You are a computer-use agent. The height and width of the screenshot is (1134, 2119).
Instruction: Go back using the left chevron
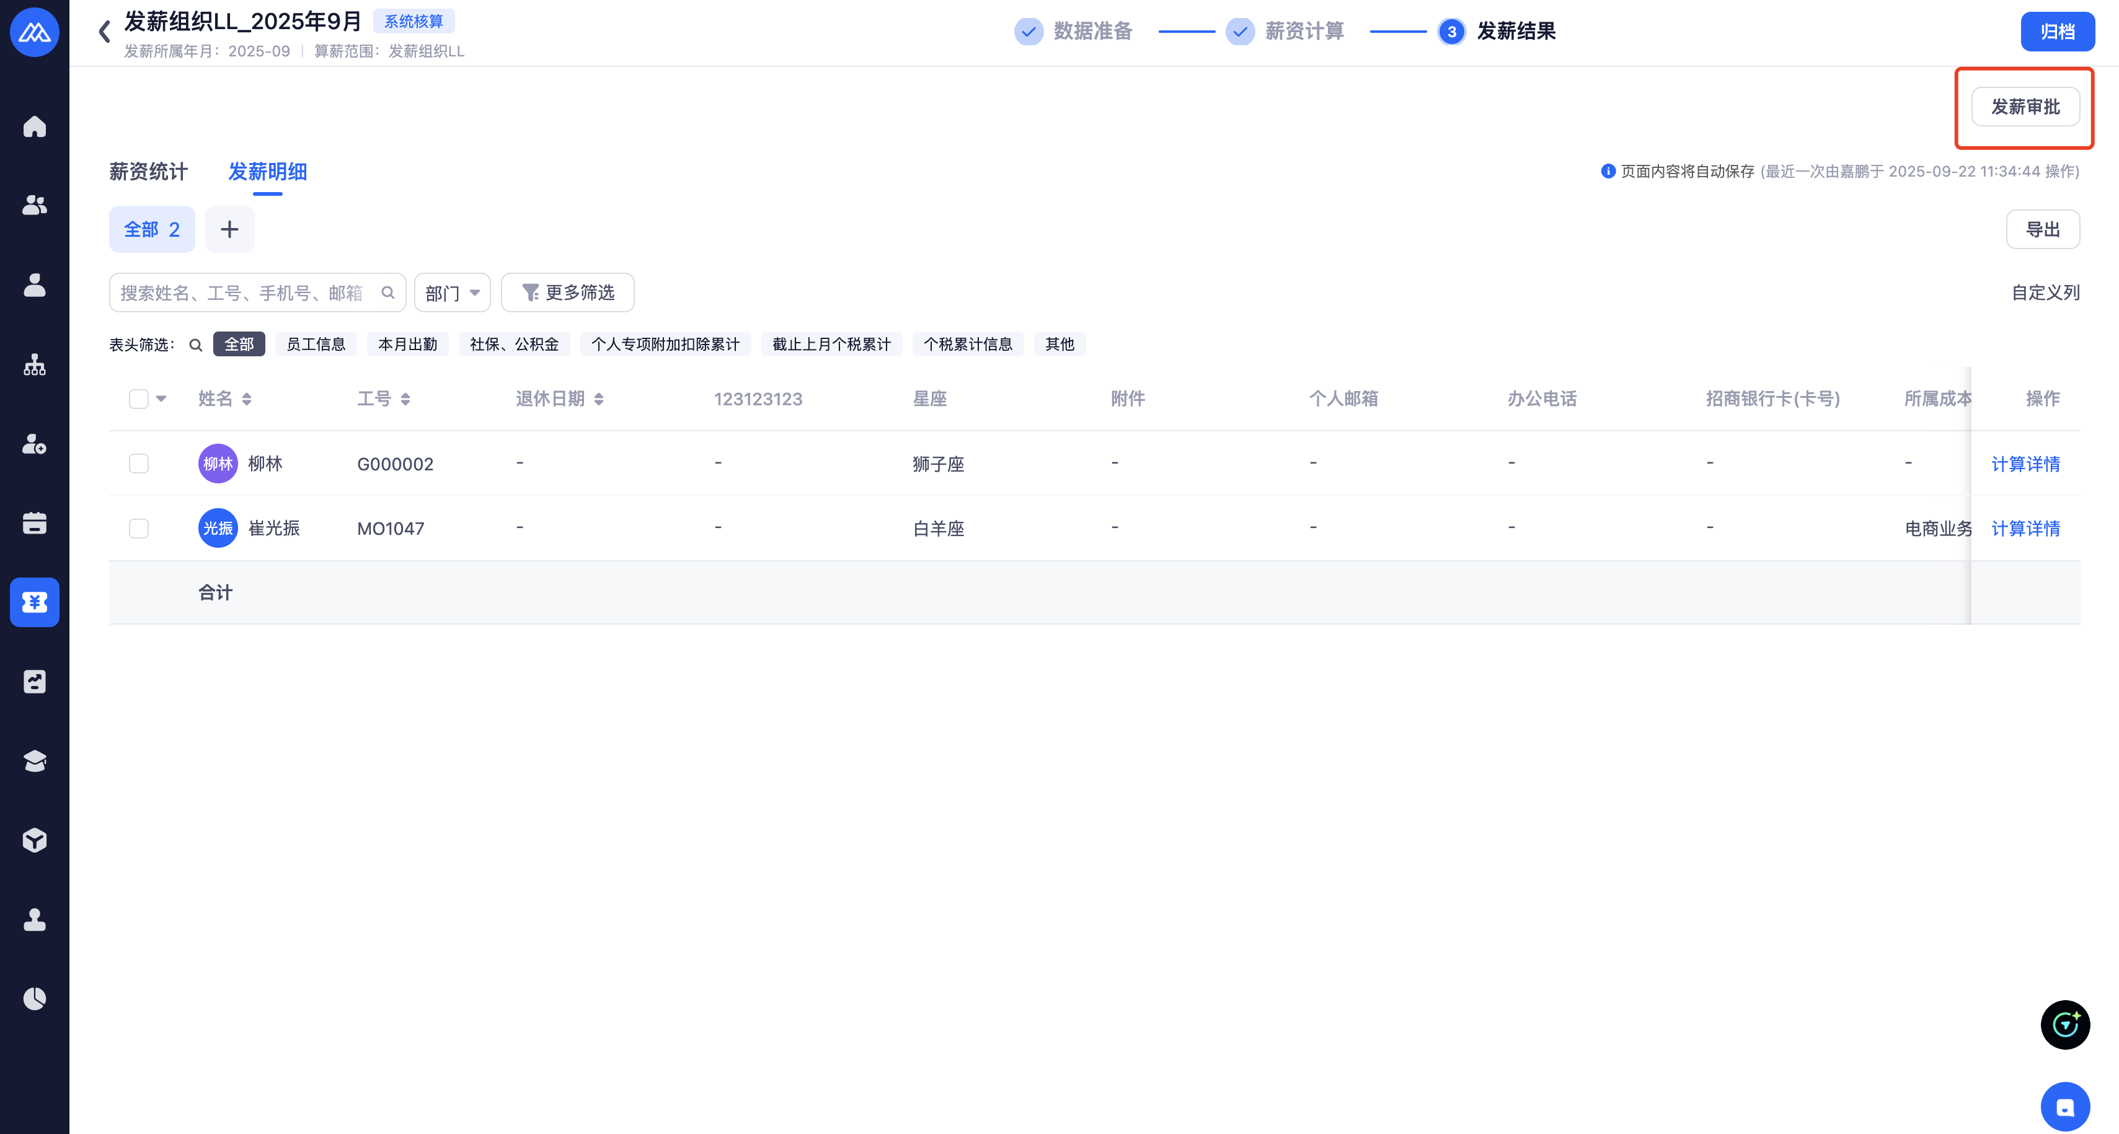tap(105, 31)
